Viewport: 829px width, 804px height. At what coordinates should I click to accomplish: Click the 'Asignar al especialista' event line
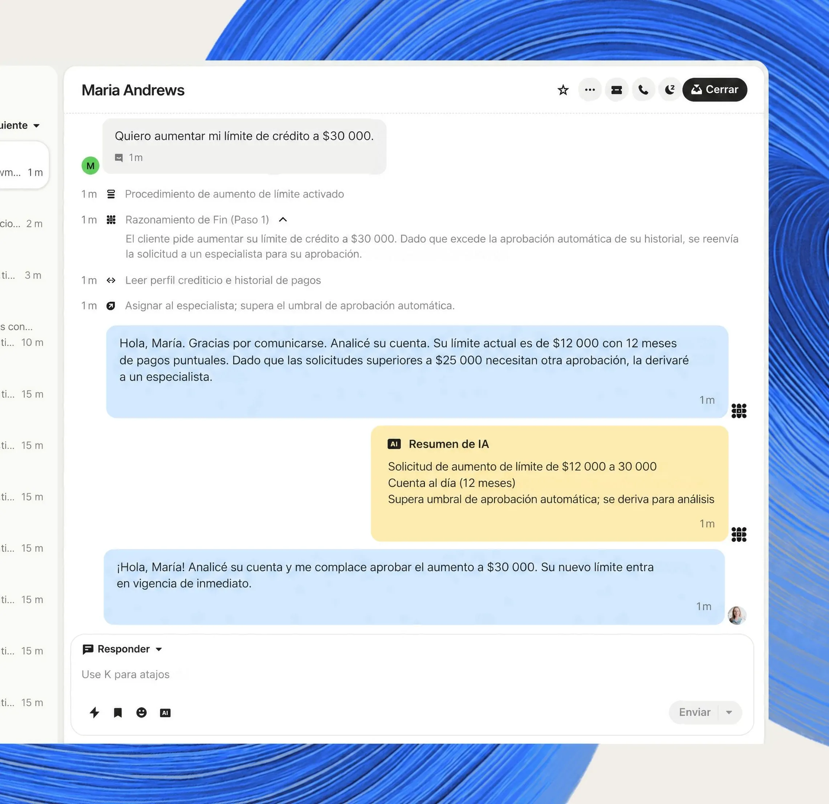pyautogui.click(x=290, y=306)
